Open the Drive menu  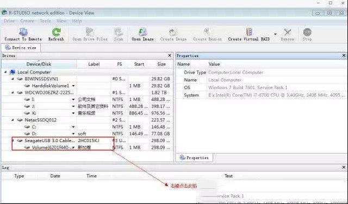pos(9,21)
